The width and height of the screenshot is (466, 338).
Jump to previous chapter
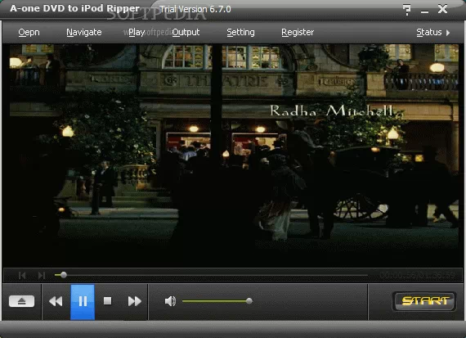pyautogui.click(x=22, y=275)
